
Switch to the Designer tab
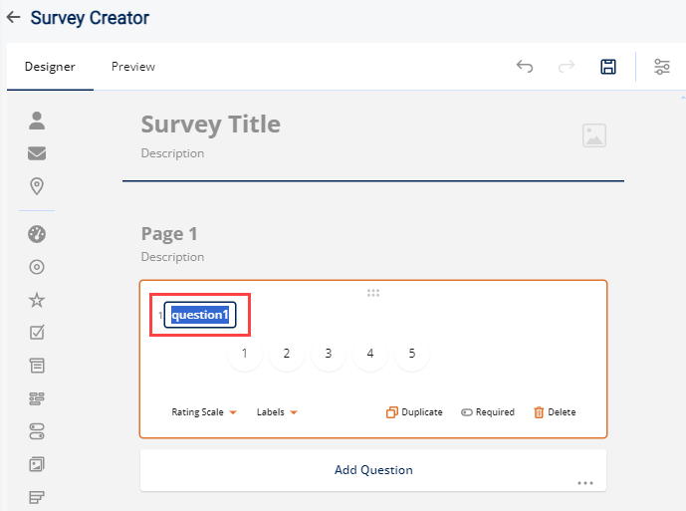pos(50,67)
